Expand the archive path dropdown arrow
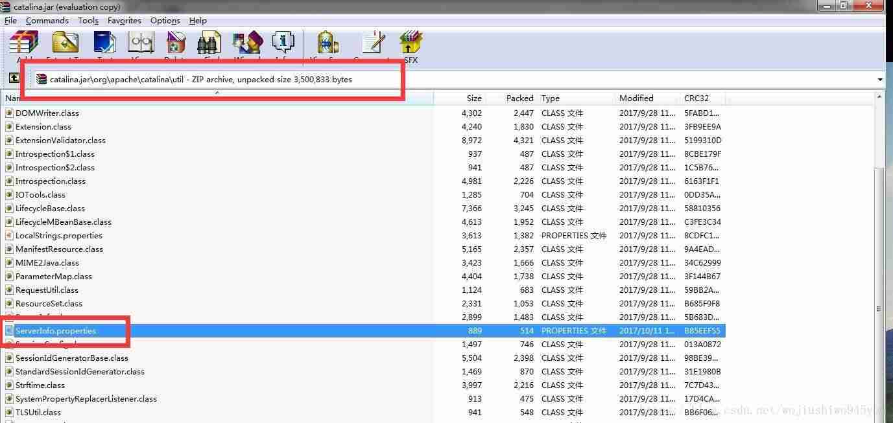This screenshot has height=423, width=893. click(879, 79)
